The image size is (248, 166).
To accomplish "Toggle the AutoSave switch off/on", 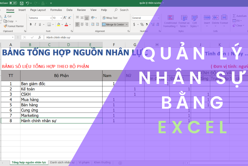I will 13,3.
